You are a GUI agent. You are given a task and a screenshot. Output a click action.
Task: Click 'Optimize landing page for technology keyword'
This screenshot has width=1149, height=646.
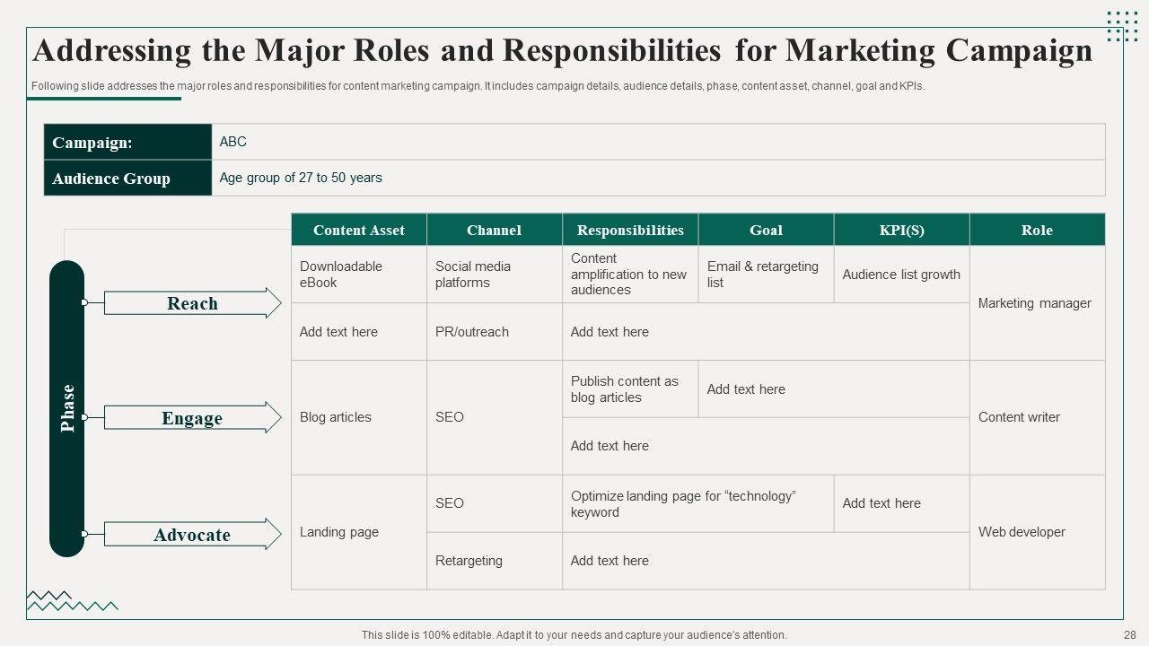click(698, 503)
